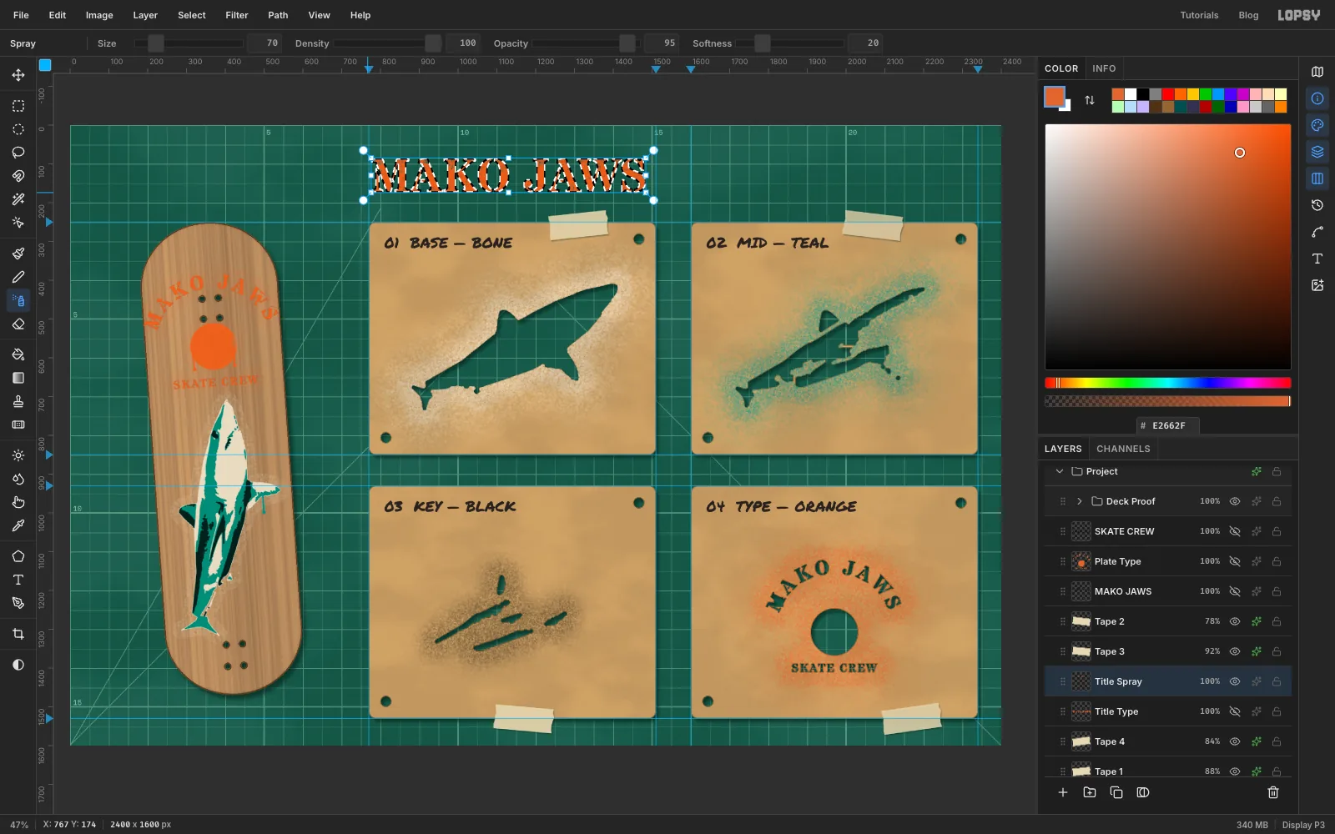Select the Move tool
The image size is (1335, 834).
tap(18, 75)
